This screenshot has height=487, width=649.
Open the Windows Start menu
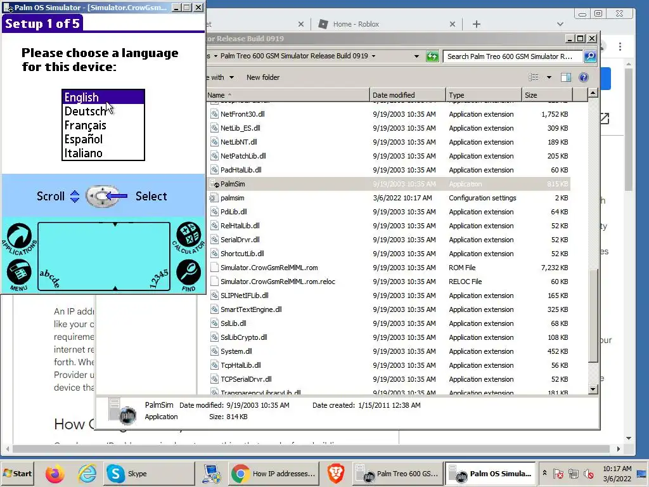(17, 473)
